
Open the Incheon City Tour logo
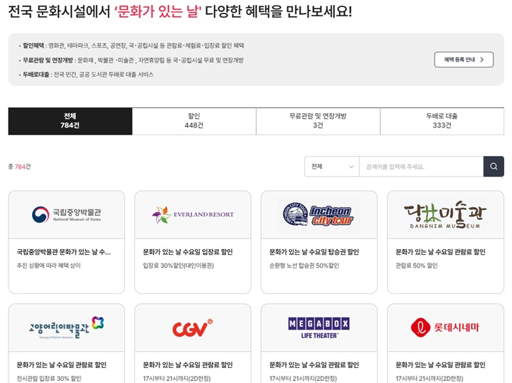point(319,215)
